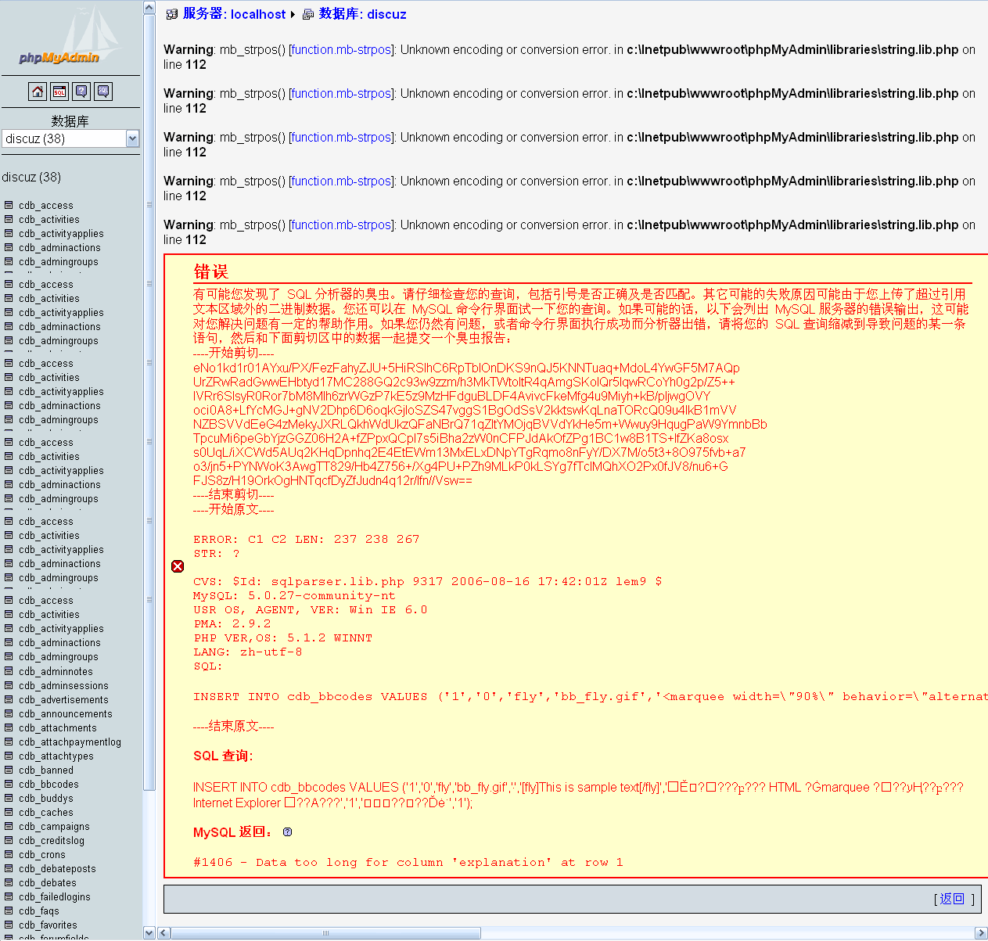This screenshot has width=988, height=941.
Task: Click the dropdown arrow of discuz (38)
Action: click(x=133, y=138)
